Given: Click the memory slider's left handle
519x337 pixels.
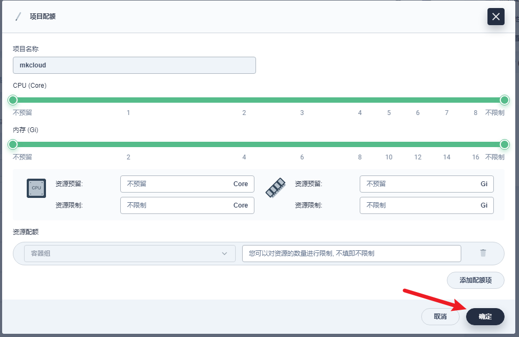Looking at the screenshot, I should 13,144.
